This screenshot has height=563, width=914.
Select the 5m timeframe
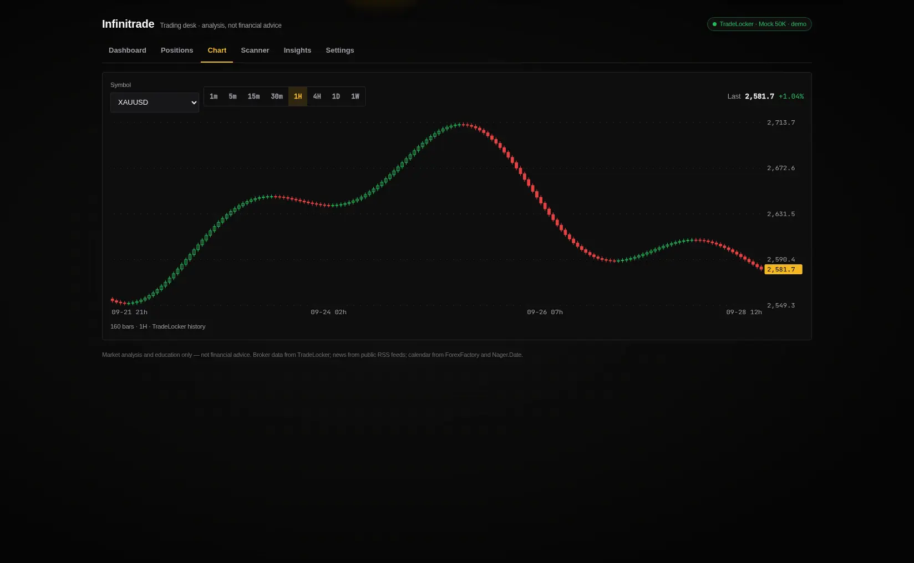coord(232,96)
